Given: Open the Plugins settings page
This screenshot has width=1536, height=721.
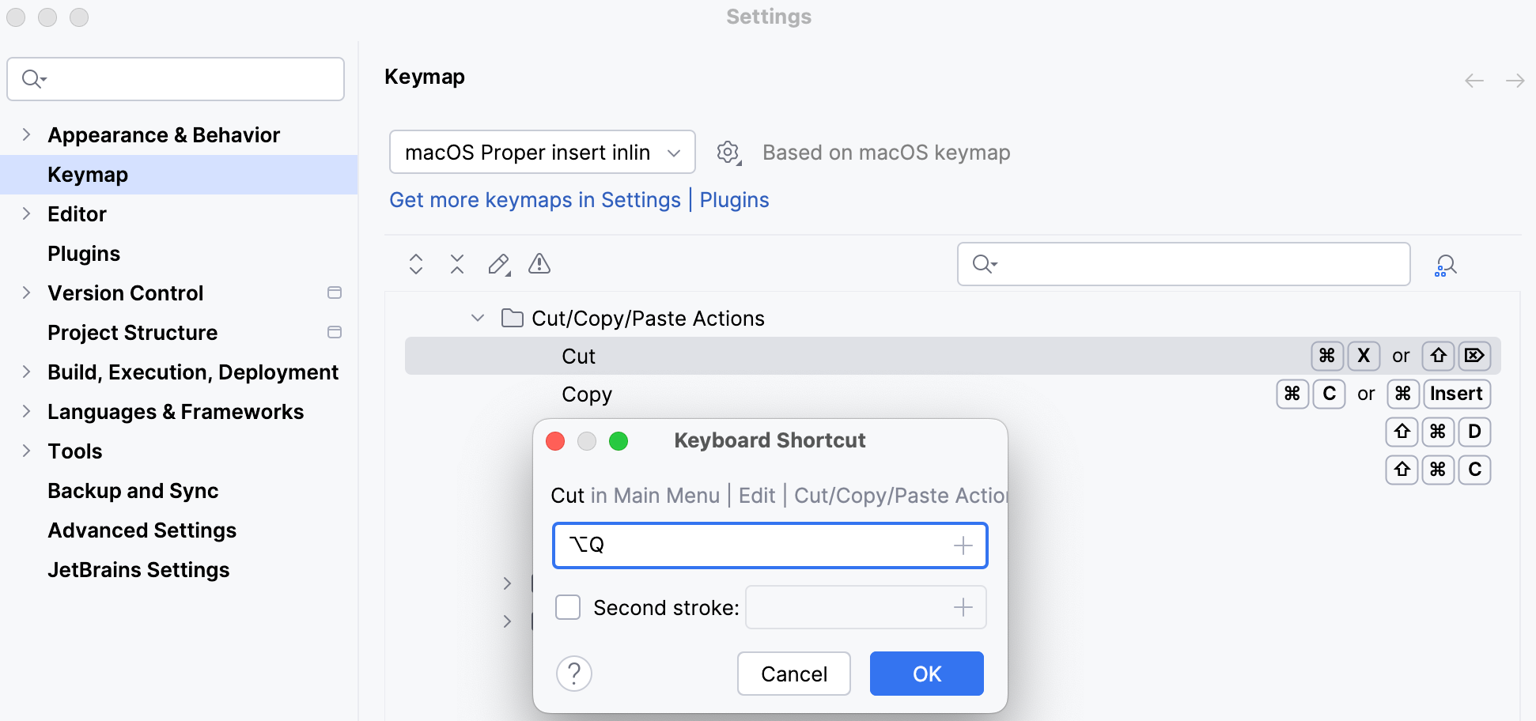Looking at the screenshot, I should point(84,253).
